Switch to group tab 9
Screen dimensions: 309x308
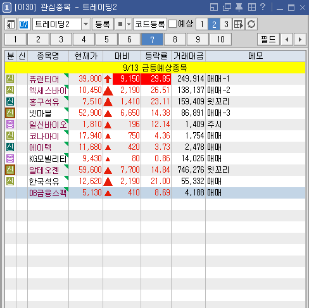(x=198, y=39)
